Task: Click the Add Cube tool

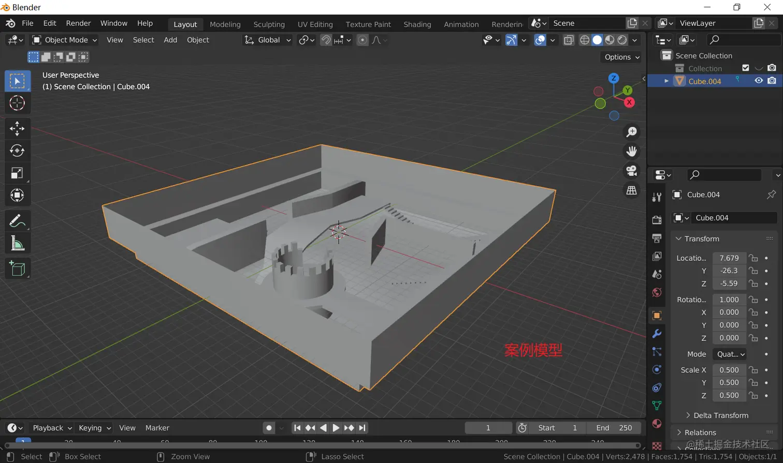Action: click(x=17, y=268)
